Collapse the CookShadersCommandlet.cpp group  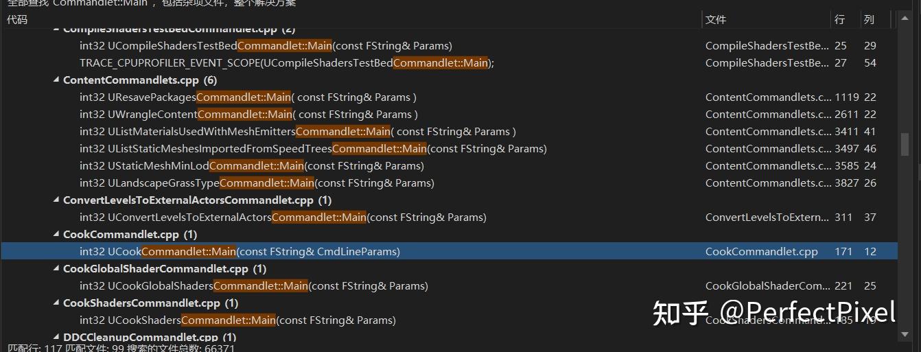tap(56, 303)
